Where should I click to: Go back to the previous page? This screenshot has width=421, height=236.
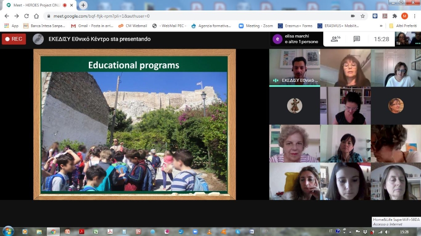click(x=6, y=16)
